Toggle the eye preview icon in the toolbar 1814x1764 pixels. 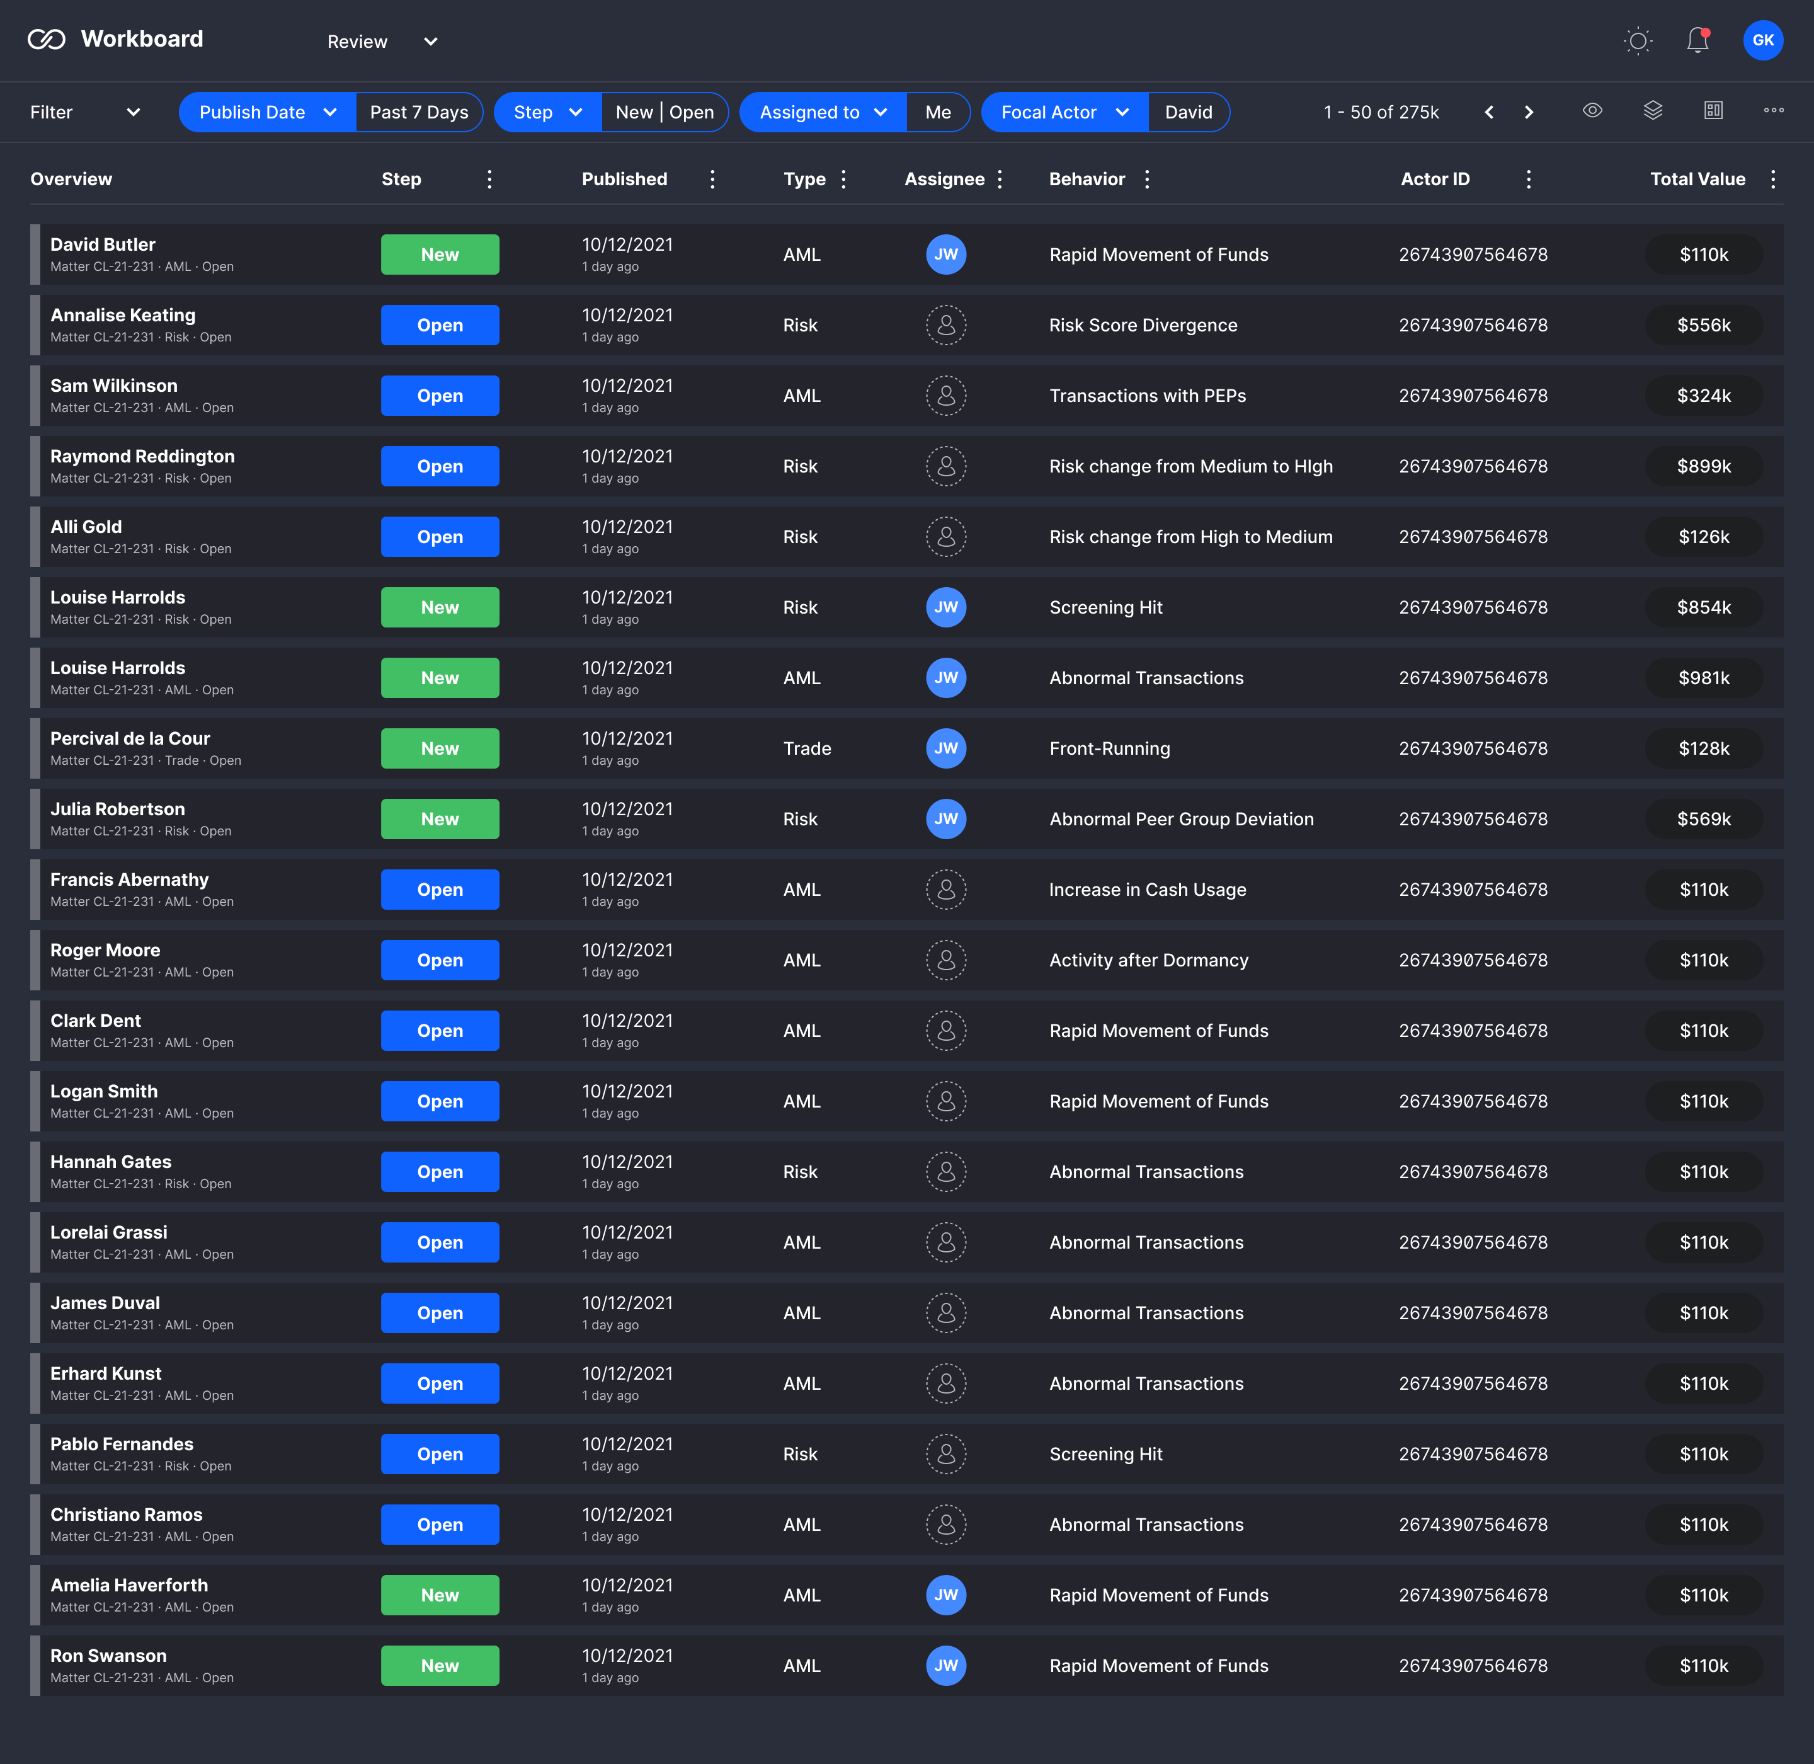point(1594,111)
